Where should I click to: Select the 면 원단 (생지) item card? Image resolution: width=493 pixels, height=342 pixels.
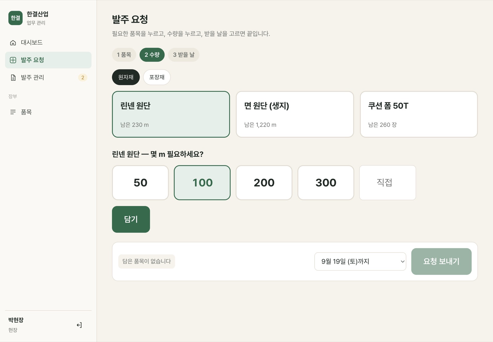pyautogui.click(x=295, y=114)
